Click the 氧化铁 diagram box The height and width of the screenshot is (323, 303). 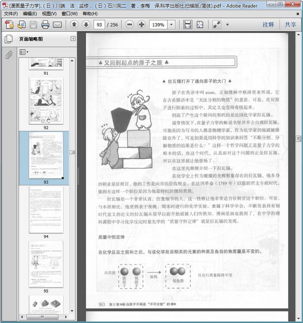(x=178, y=276)
